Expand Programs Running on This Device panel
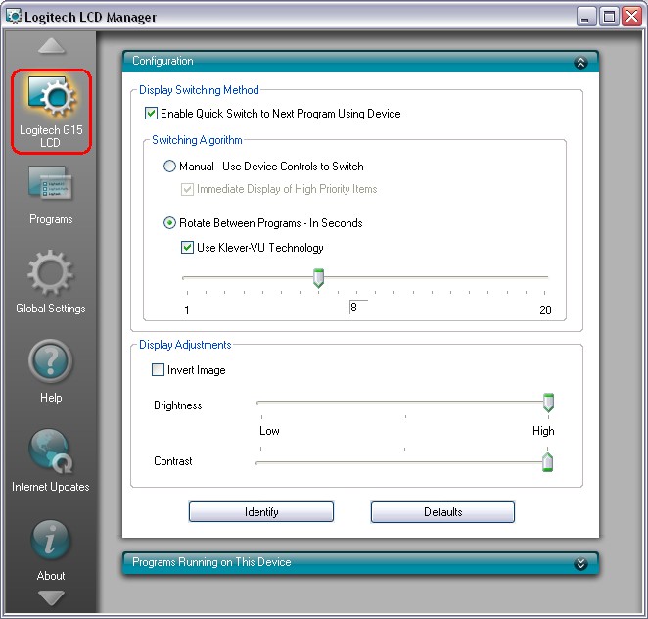 (580, 563)
